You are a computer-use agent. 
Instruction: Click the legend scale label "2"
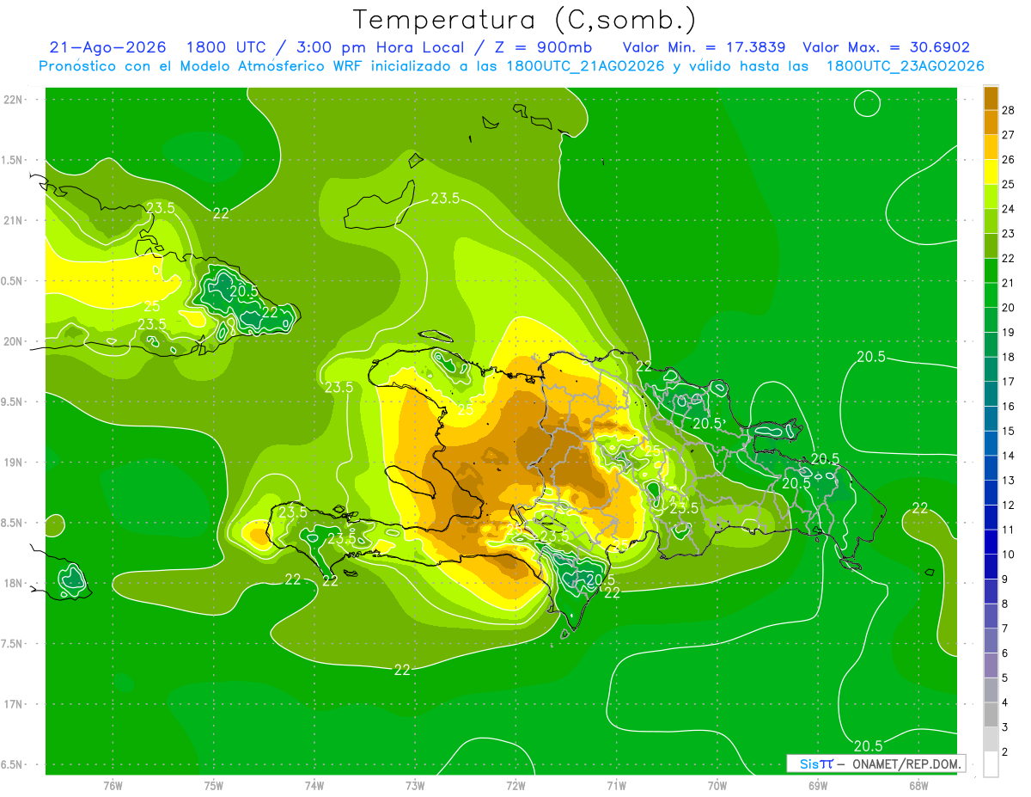[x=1006, y=752]
